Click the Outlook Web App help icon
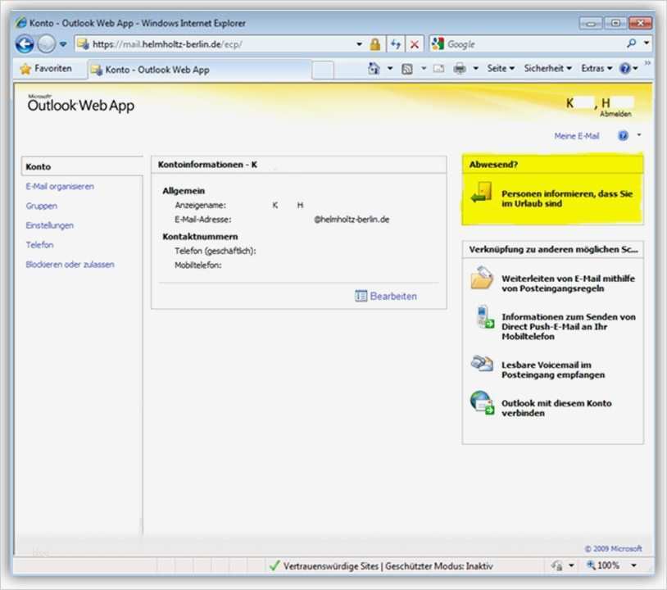667x590 pixels. [x=623, y=136]
